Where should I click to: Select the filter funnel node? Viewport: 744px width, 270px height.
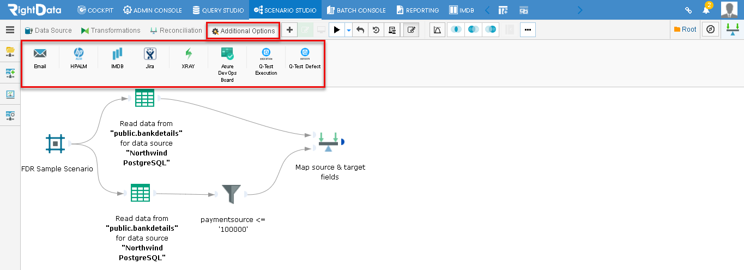231,194
